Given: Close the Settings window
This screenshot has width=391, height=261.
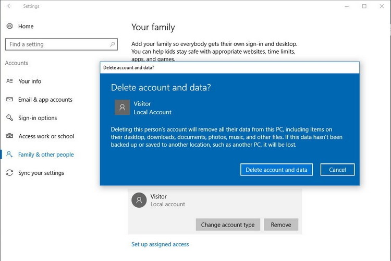Looking at the screenshot, I should (382, 6).
